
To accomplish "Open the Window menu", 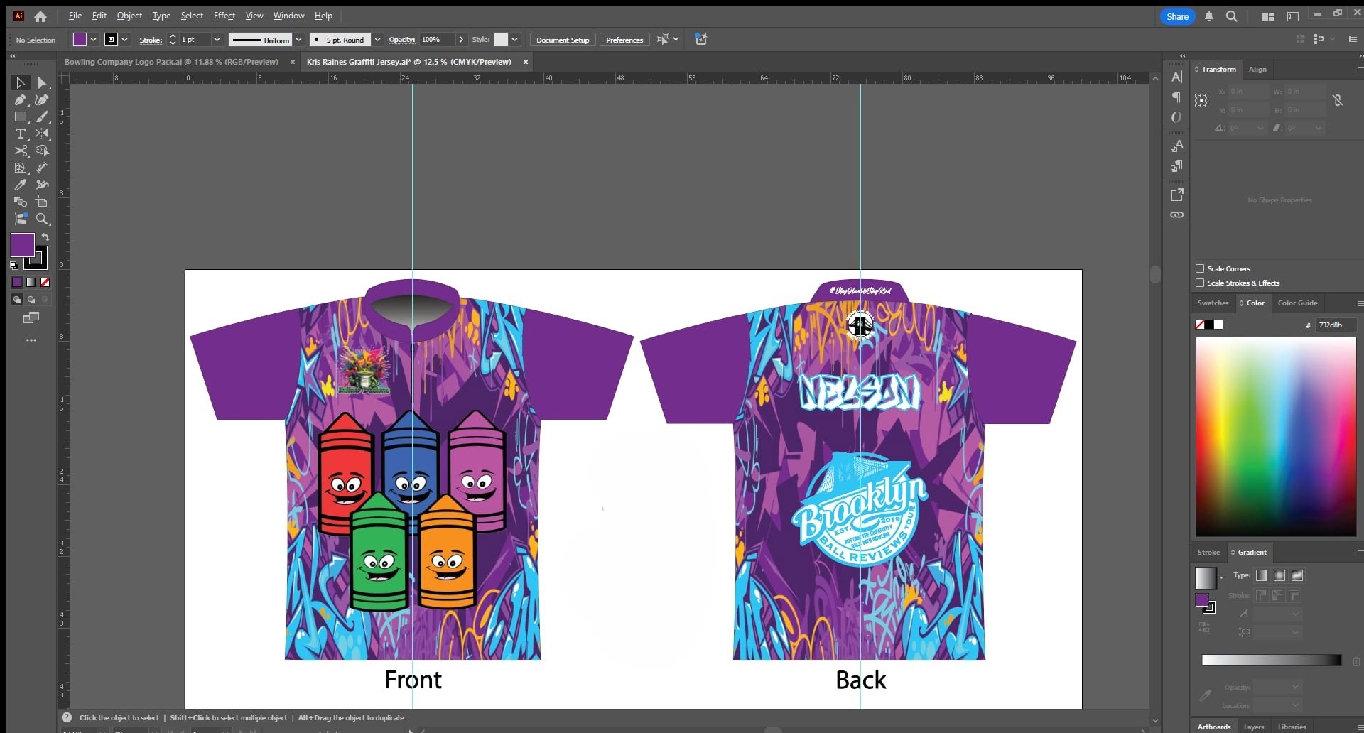I will [288, 16].
